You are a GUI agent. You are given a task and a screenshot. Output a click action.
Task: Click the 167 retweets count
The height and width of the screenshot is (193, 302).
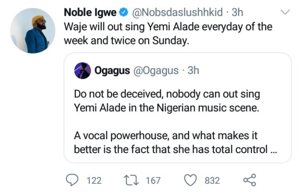tap(152, 180)
